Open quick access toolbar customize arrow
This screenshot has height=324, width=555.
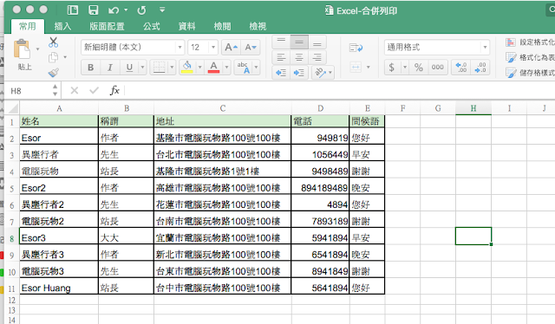coord(162,10)
